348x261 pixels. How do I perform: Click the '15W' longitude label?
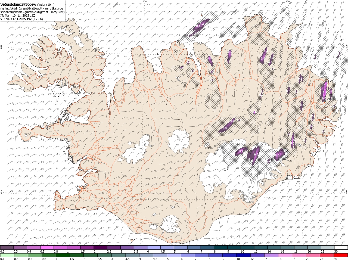coord(288,1)
